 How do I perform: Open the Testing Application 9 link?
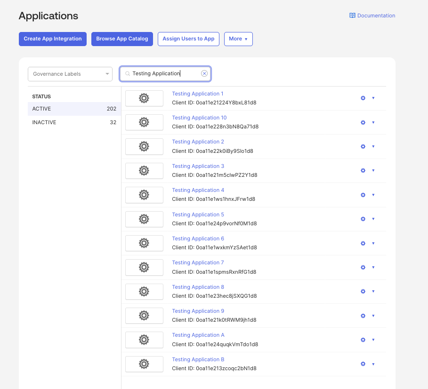point(198,311)
